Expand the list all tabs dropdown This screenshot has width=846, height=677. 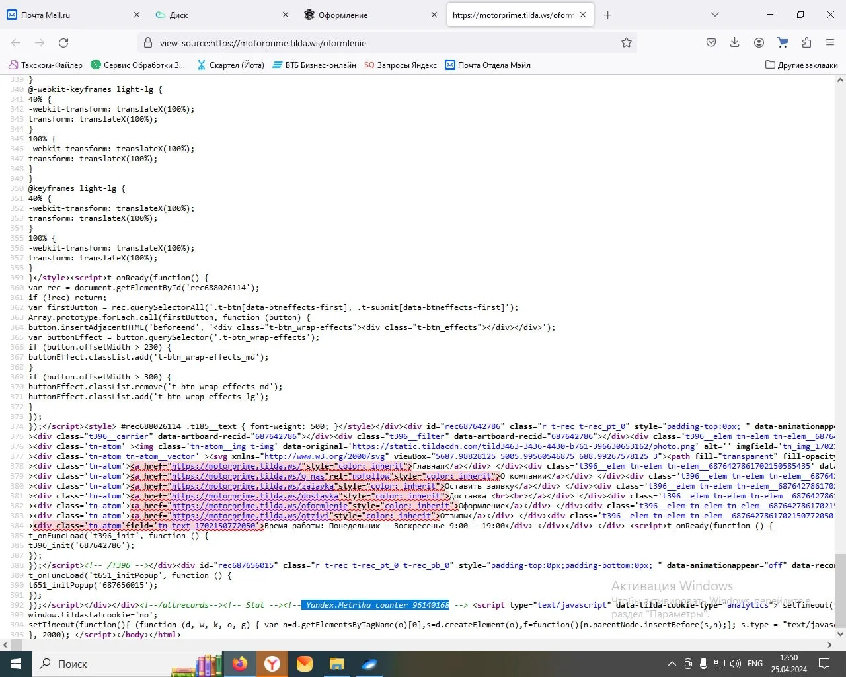[714, 15]
